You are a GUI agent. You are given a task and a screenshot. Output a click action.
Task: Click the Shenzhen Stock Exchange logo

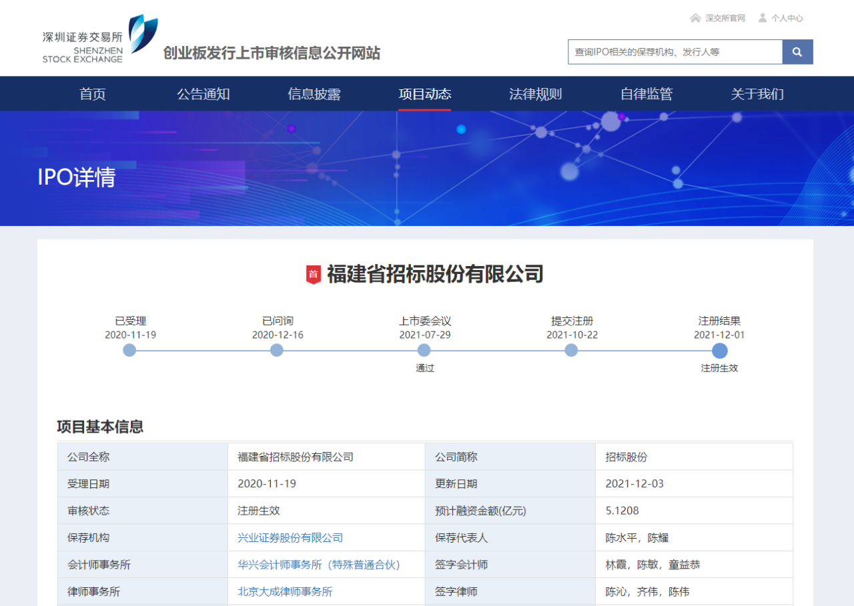(x=101, y=40)
